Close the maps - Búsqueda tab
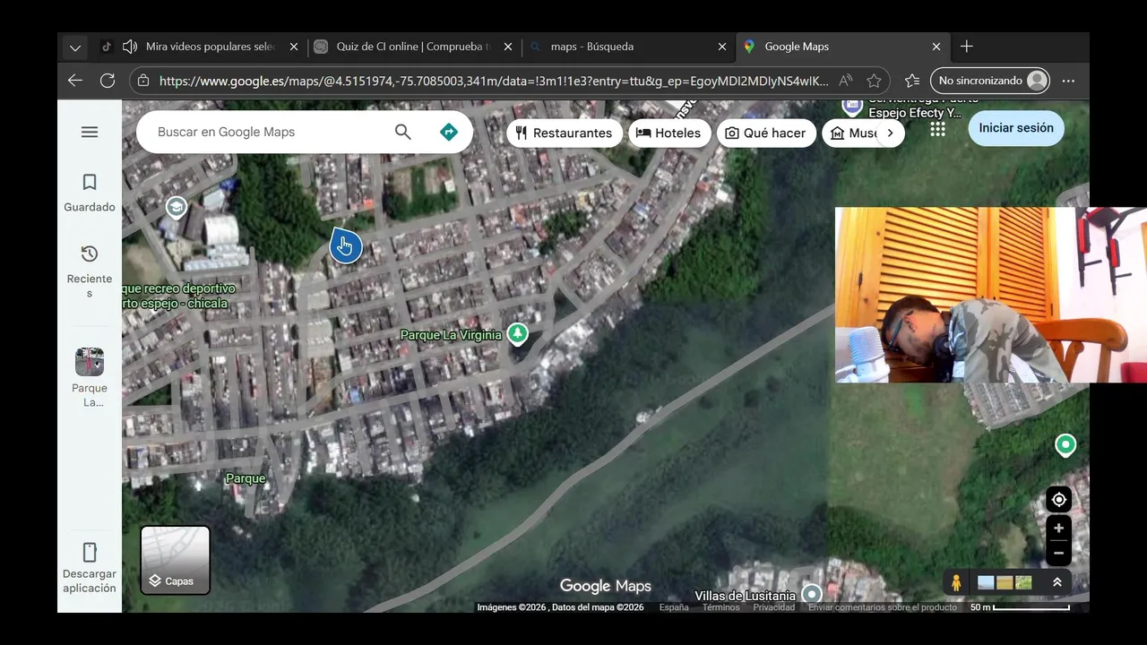 point(722,47)
